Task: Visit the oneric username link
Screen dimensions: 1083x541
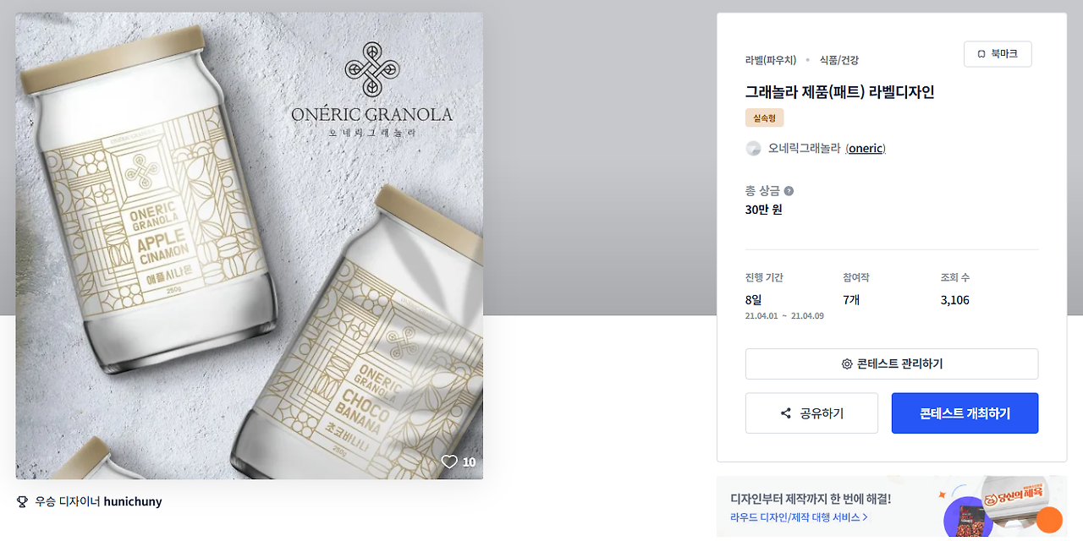Action: (866, 149)
